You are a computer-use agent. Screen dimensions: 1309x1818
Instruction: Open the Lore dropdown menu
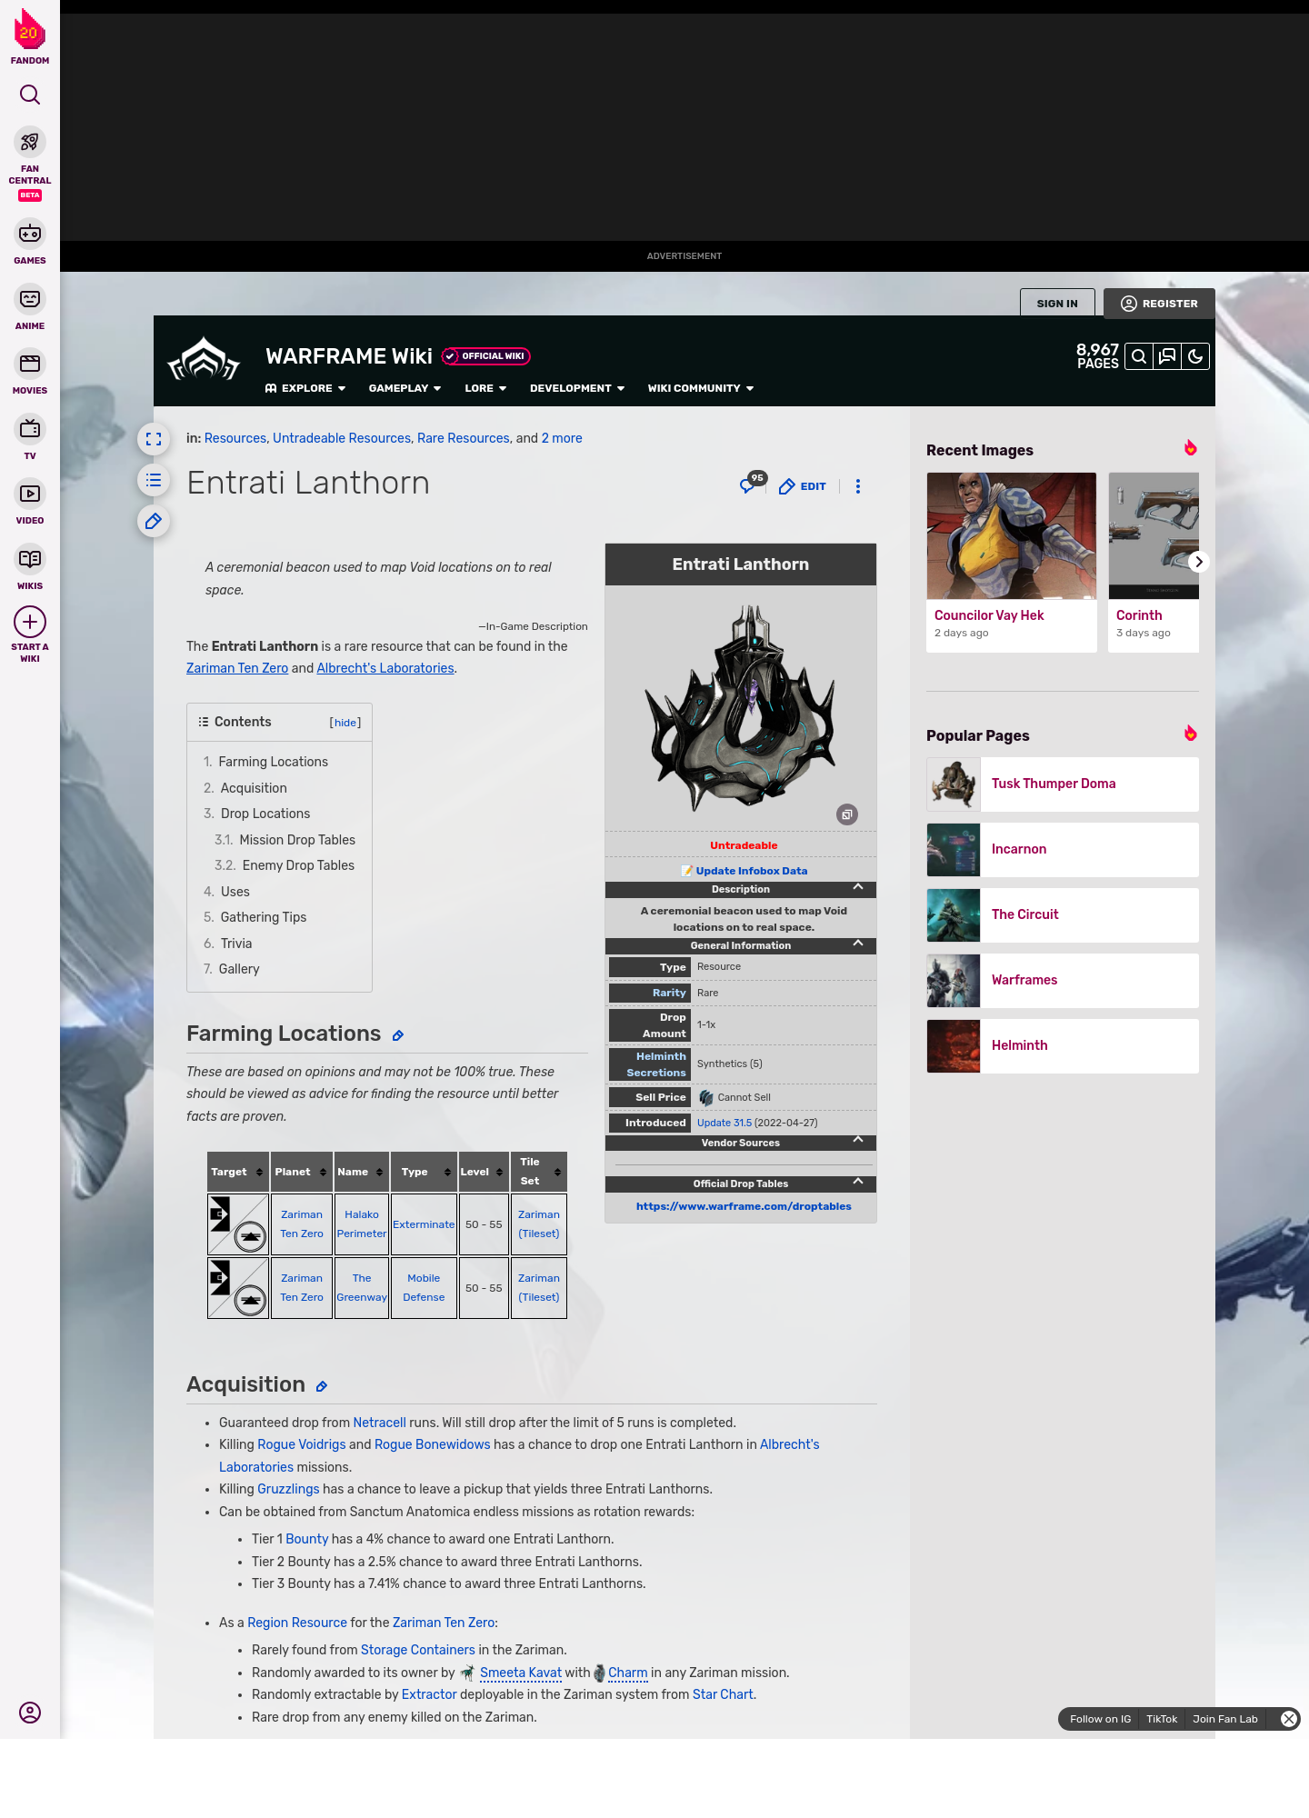click(485, 388)
